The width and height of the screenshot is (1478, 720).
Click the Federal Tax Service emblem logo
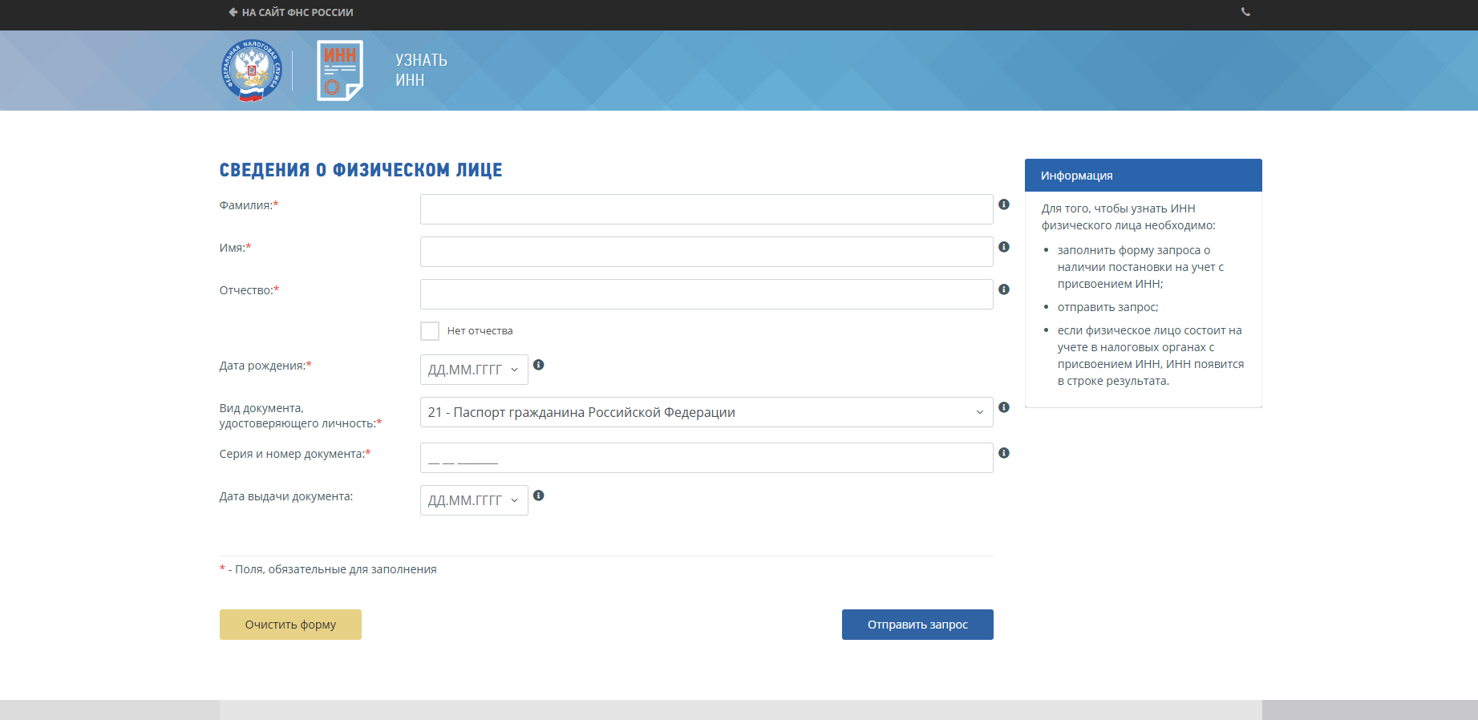tap(252, 71)
